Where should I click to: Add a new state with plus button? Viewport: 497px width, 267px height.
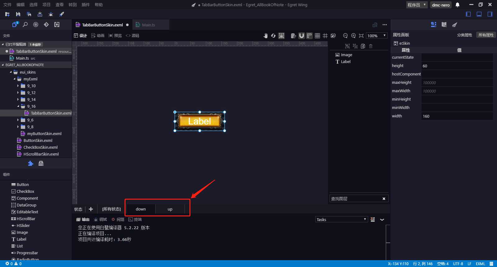[x=91, y=209]
